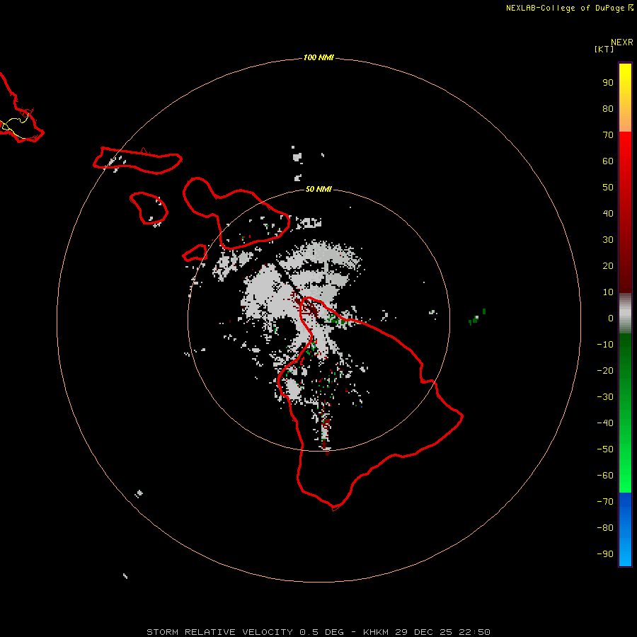Click the "100 NMI" range ring label
637x637 pixels.
point(318,58)
